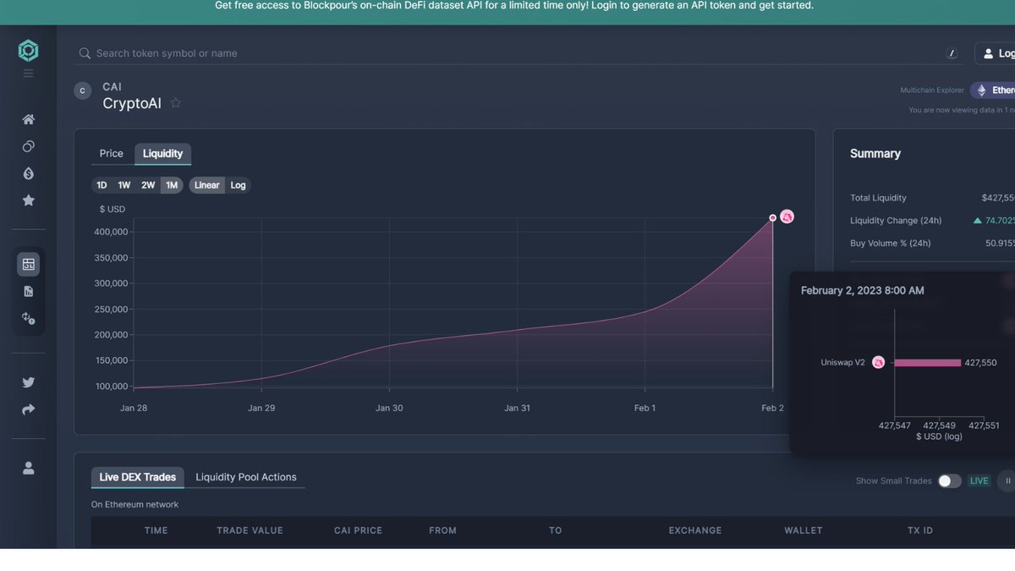Click the swap-info icon in the sidebar
The image size is (1015, 571).
(28, 317)
